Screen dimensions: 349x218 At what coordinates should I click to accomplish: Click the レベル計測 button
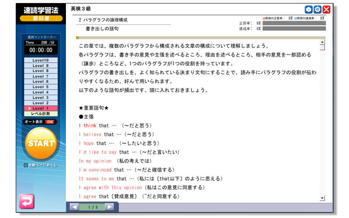(41, 114)
